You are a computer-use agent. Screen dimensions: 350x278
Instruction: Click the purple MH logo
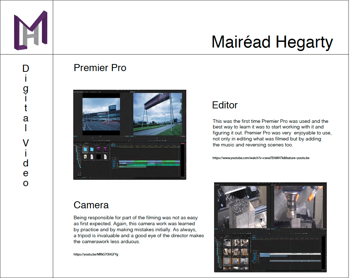(31, 30)
